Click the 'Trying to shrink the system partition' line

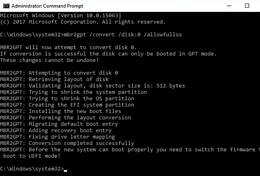click(73, 92)
